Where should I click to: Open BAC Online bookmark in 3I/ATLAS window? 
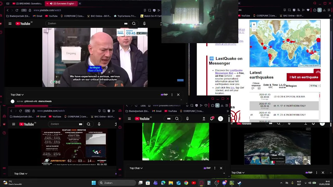coord(102,117)
